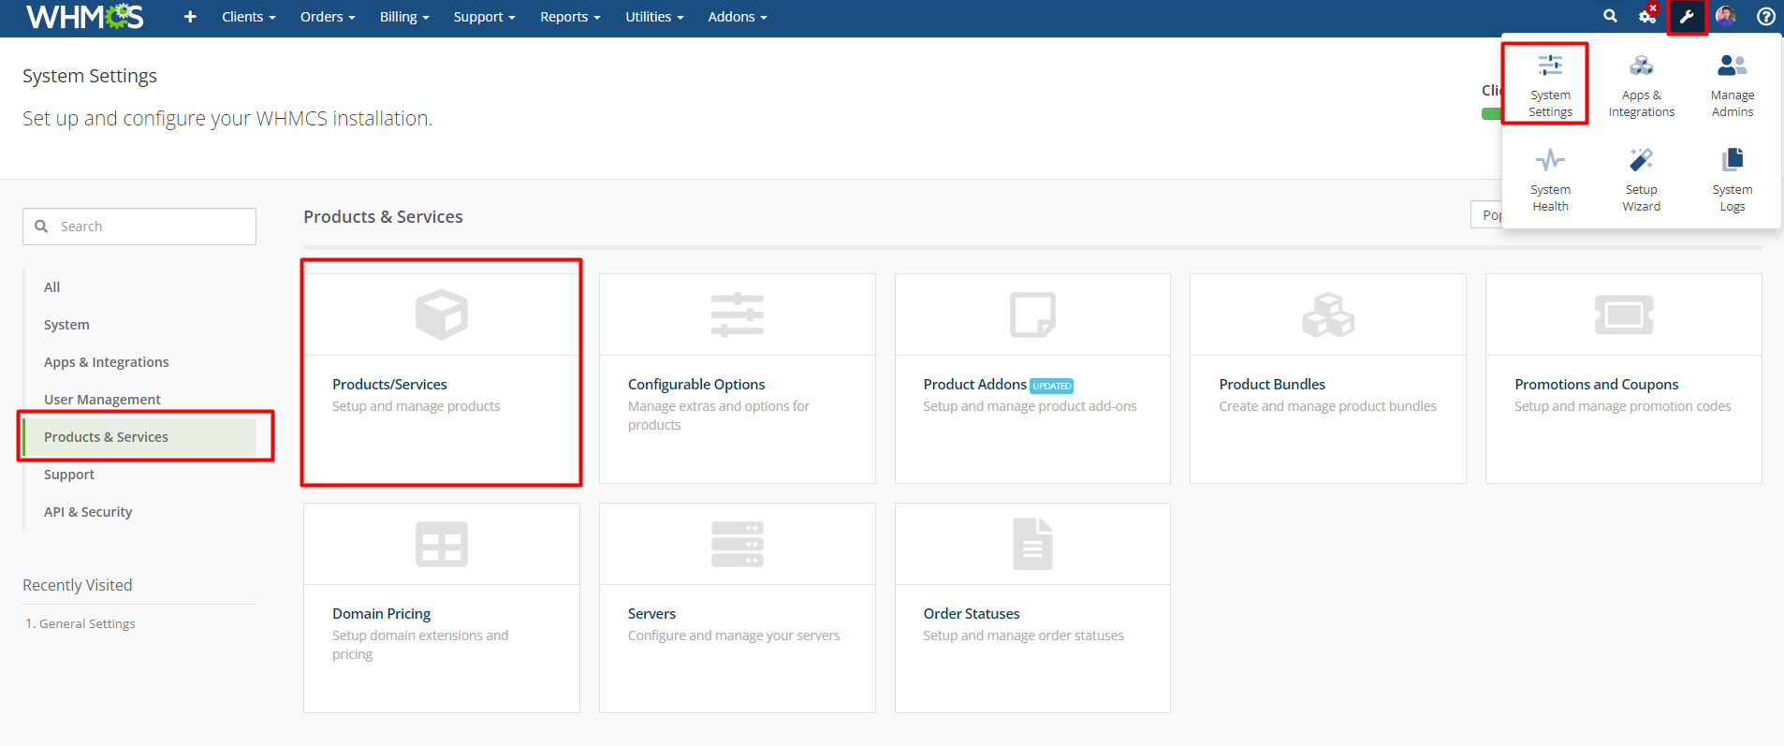Screen dimensions: 1784x746
Task: Open System Logs in the popup menu
Action: pos(1732,179)
